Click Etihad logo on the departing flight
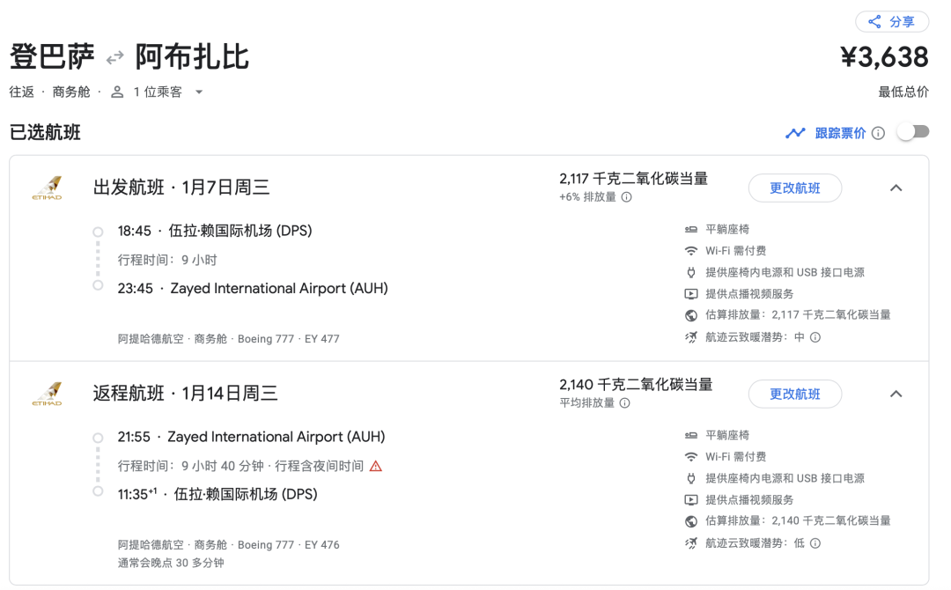Image resolution: width=951 pixels, height=590 pixels. point(48,188)
